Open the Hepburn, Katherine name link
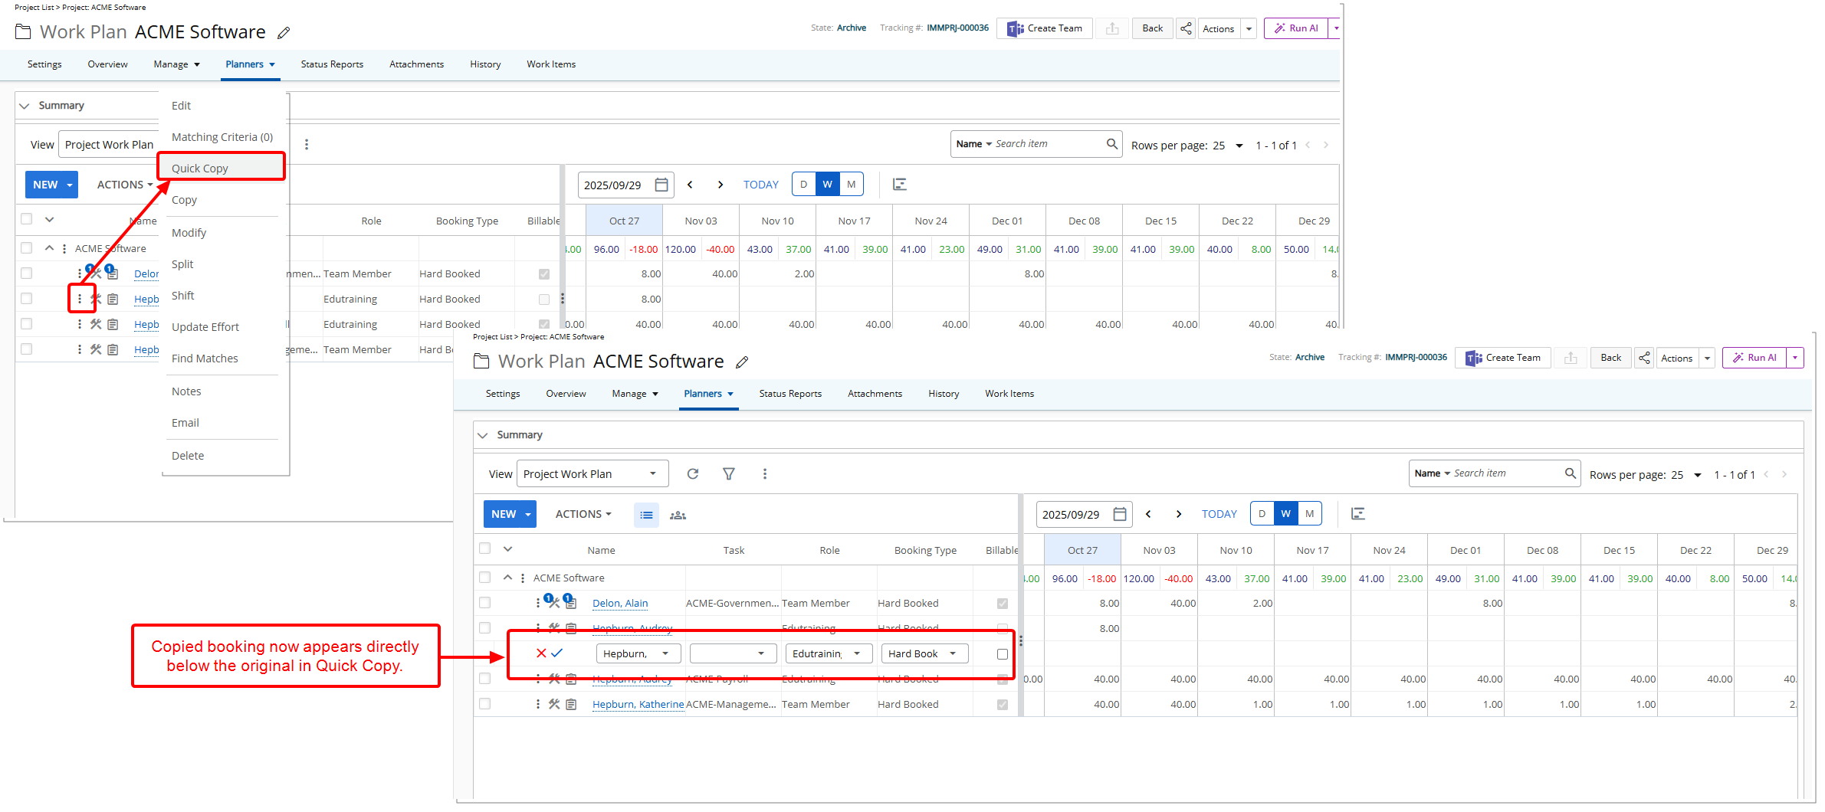 tap(638, 705)
